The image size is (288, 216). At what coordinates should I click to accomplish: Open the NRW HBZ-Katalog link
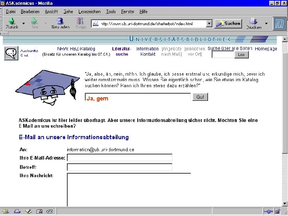pos(76,49)
